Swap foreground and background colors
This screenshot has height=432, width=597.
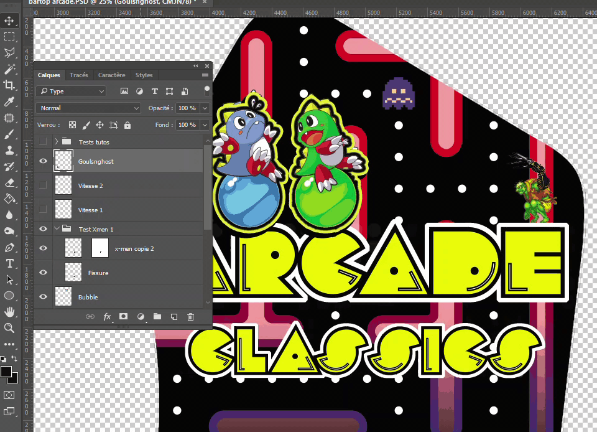(x=14, y=359)
